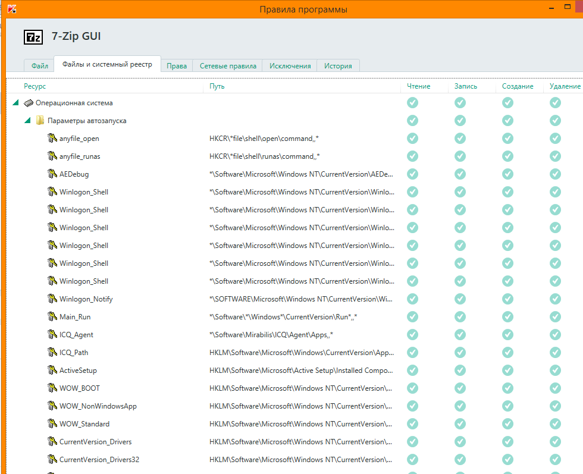Click the Kaspersky logo in title bar
This screenshot has height=474, width=583.
coord(12,9)
